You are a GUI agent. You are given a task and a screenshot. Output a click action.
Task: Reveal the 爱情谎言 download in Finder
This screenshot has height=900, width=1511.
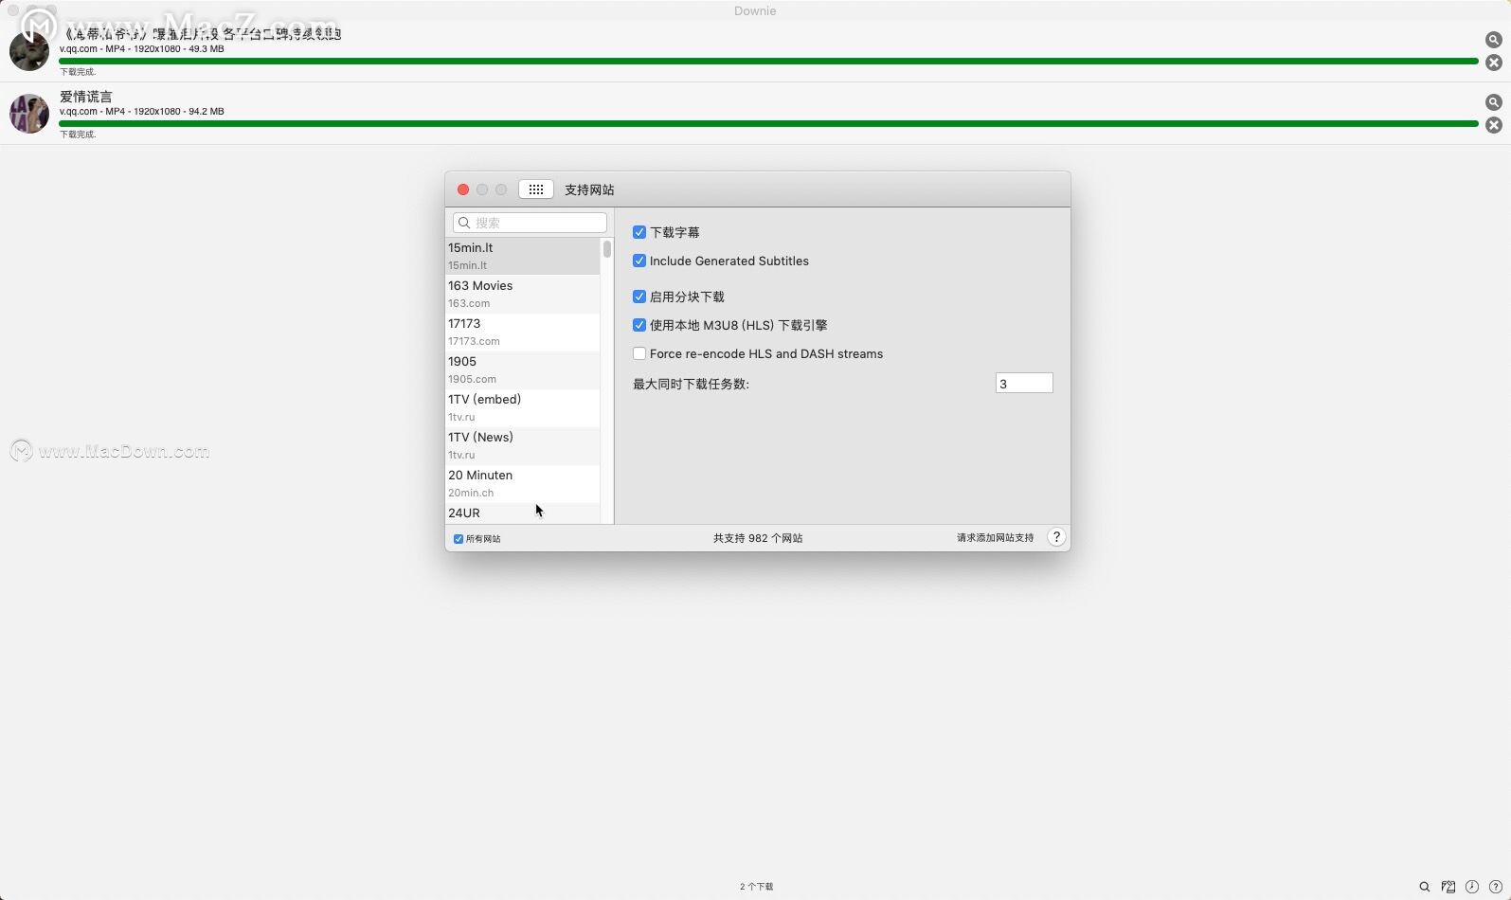pyautogui.click(x=1493, y=102)
